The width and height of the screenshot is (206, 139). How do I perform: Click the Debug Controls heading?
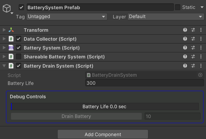[x=28, y=97]
